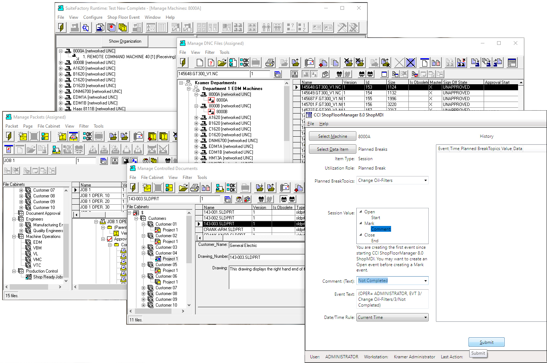This screenshot has width=547, height=363.
Task: Click the envelope mail icon in Manage DNC Files toolbar
Action: pos(309,63)
